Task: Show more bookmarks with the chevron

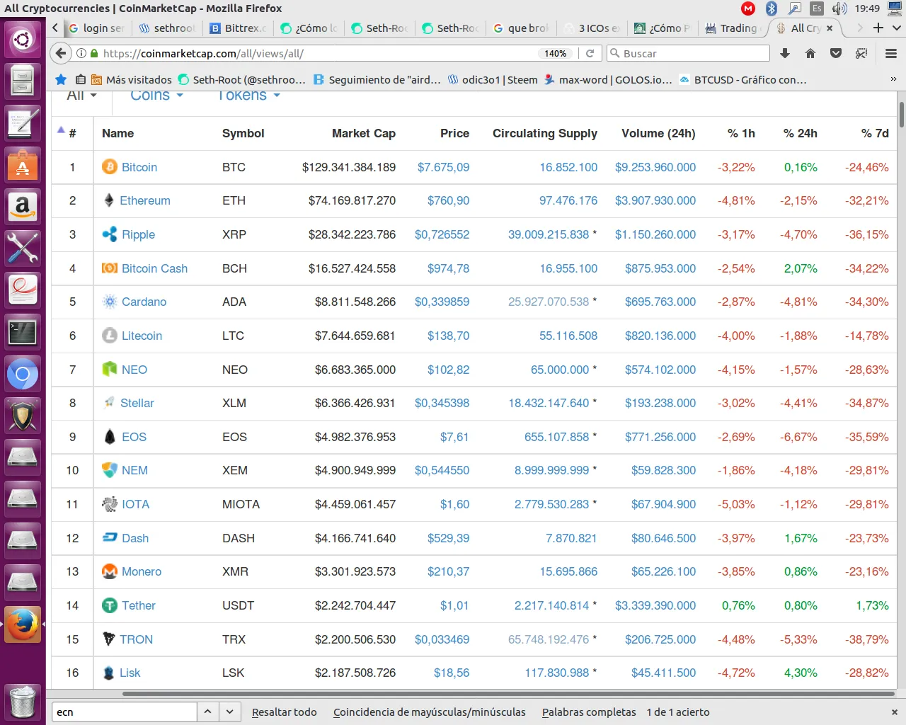Action: (x=893, y=80)
